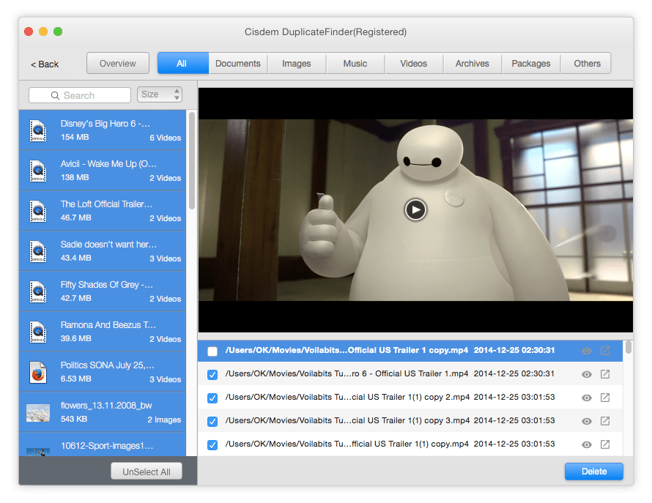
Task: Click the Delete button
Action: click(593, 472)
